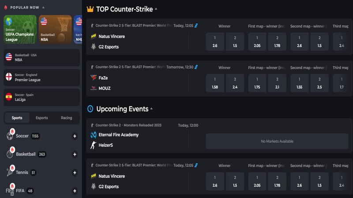
Task: Click the Natus Vincere team logo in TOP Counter-Strike
Action: coord(94,36)
